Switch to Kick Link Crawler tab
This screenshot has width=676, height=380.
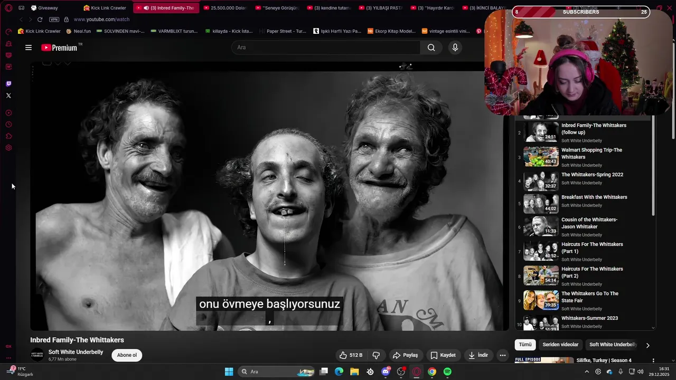(105, 8)
